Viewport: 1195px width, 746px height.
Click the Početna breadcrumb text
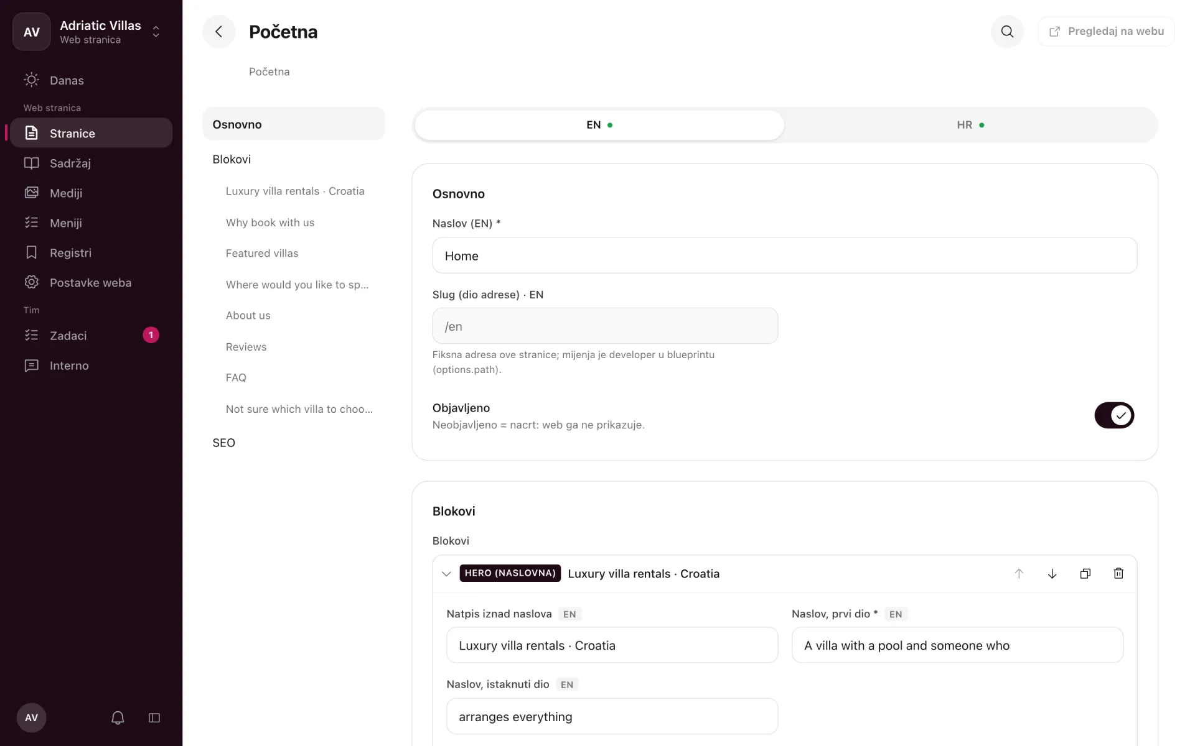click(x=269, y=71)
